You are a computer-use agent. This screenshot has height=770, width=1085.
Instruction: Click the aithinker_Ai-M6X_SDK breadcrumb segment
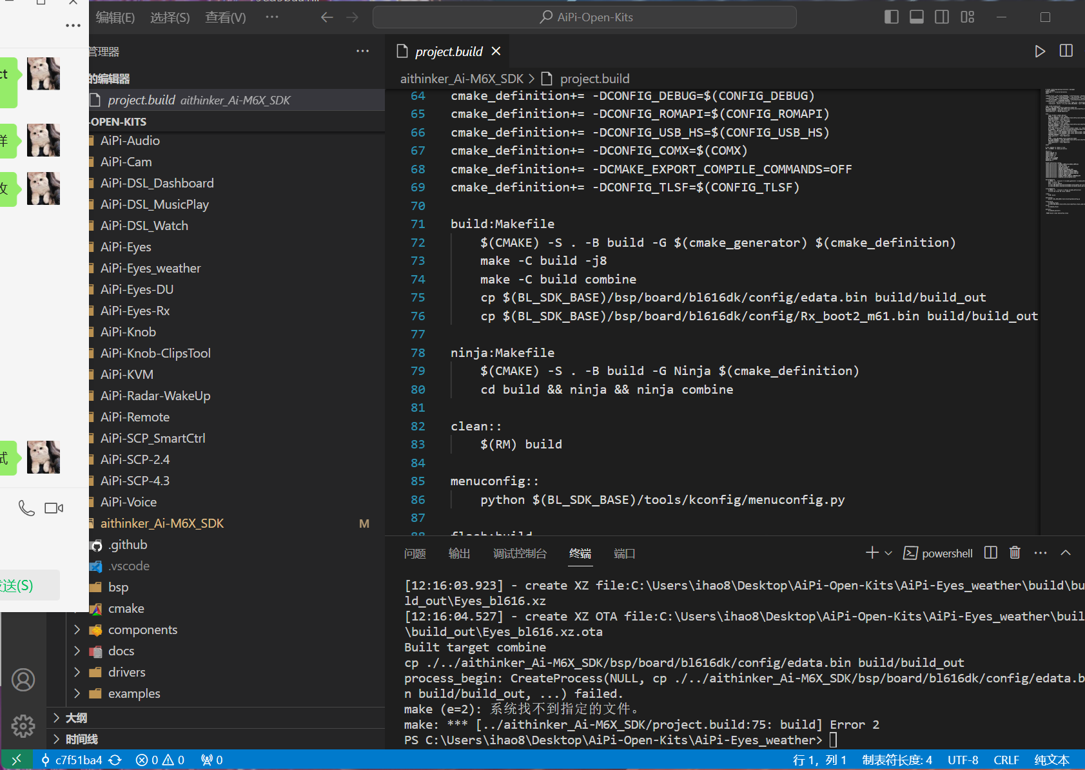point(462,79)
